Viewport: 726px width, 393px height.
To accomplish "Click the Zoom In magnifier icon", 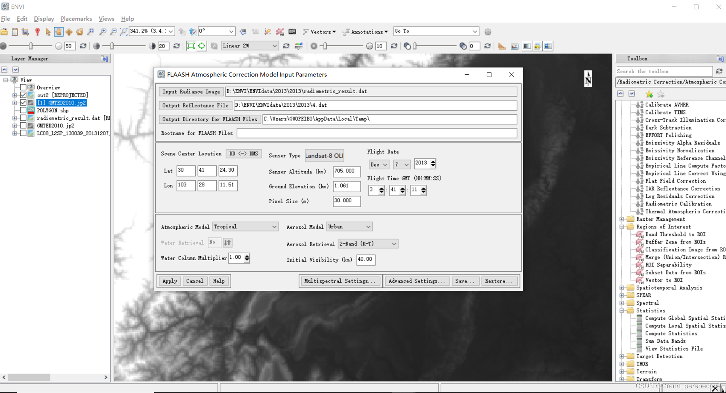I will pyautogui.click(x=103, y=32).
